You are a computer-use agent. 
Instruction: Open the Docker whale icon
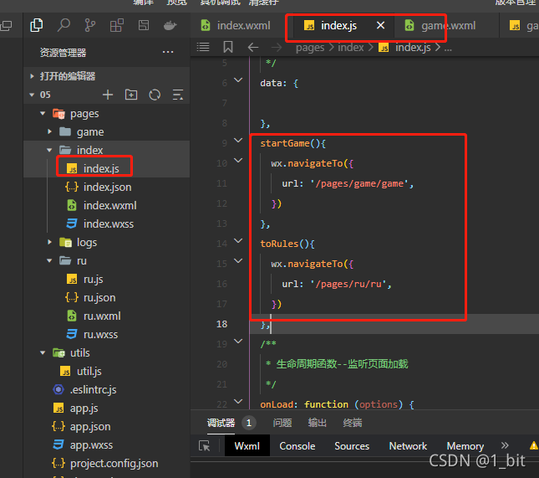[x=170, y=25]
